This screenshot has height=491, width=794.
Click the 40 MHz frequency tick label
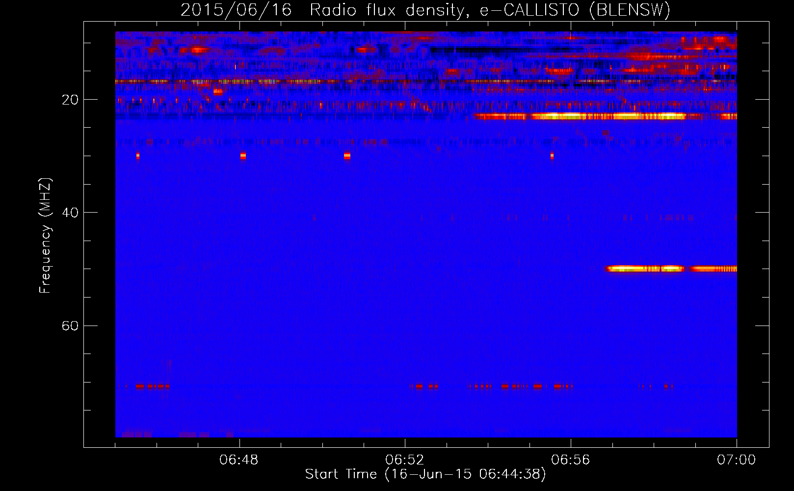point(70,213)
